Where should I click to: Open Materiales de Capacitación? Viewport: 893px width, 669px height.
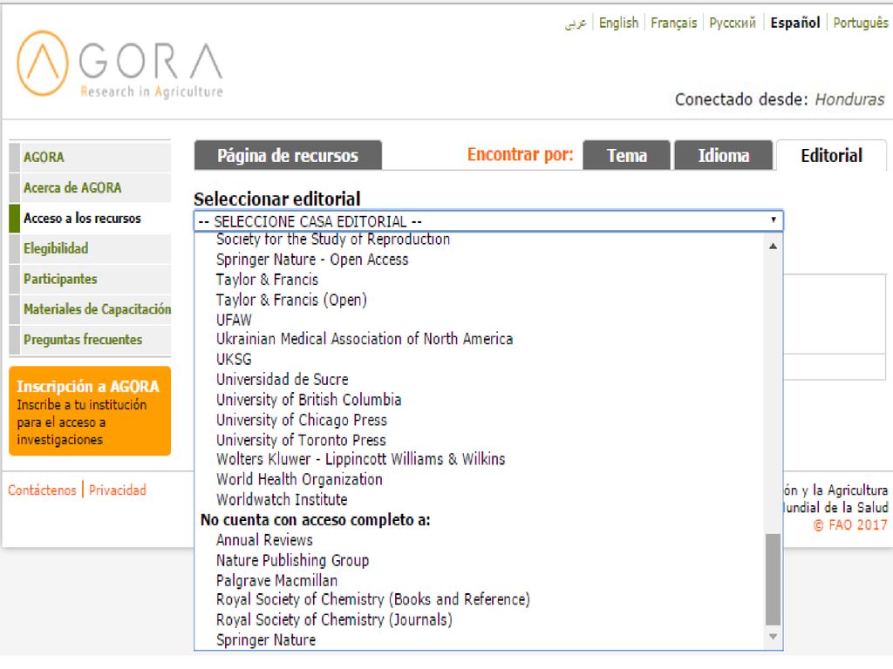point(91,309)
